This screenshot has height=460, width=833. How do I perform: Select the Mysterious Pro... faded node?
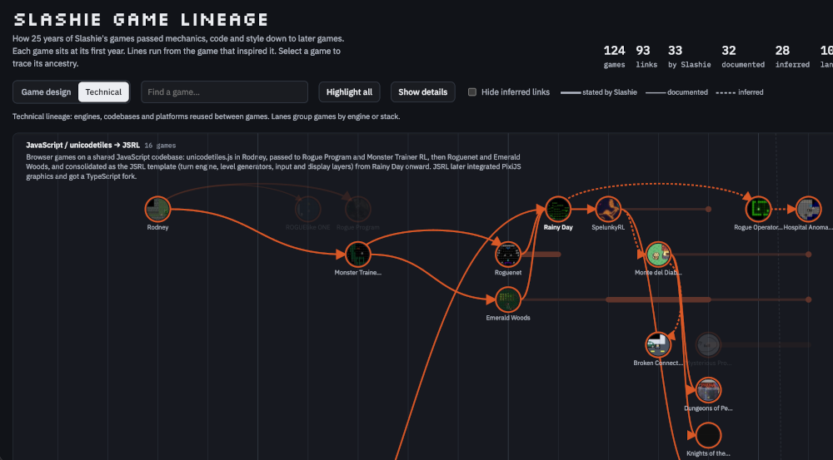(x=708, y=345)
